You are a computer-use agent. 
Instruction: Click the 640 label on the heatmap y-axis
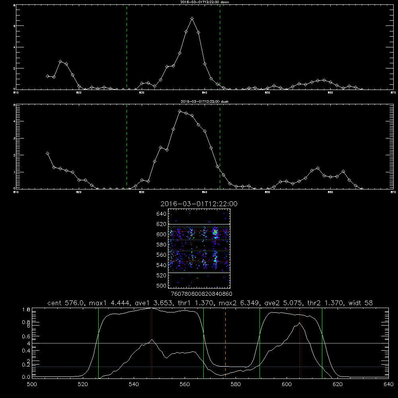pos(162,214)
